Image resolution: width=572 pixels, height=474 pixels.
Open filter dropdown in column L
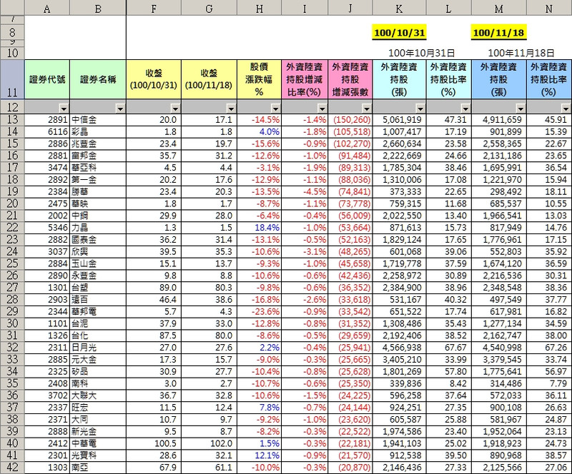[x=466, y=109]
